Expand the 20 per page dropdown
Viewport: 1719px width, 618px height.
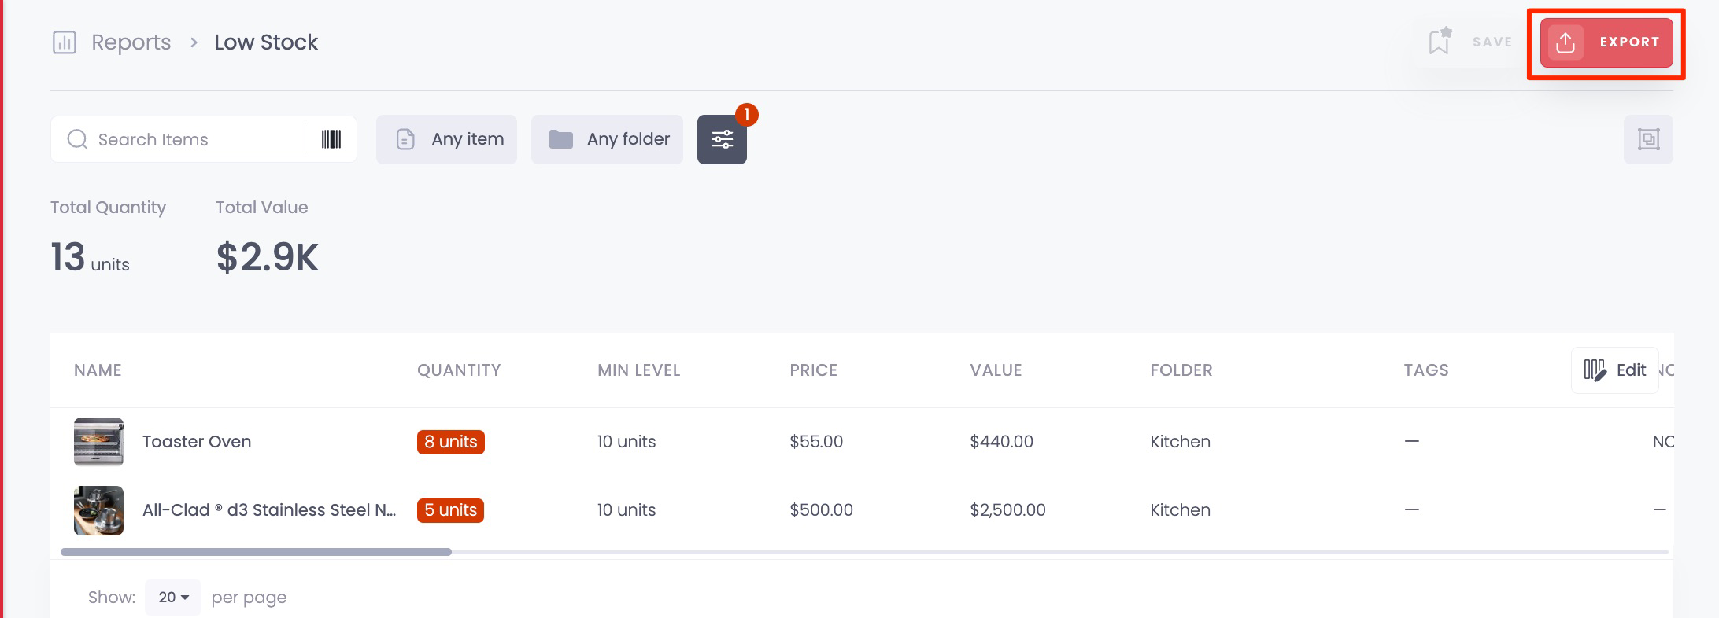pos(173,598)
